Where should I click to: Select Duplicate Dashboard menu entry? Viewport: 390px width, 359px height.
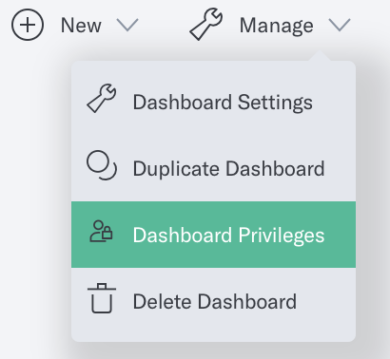tap(213, 168)
